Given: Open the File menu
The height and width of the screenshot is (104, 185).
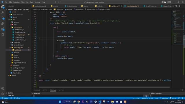Looking at the screenshot, I should click(6, 2).
